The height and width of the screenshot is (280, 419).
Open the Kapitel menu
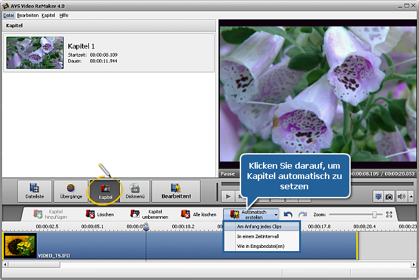click(x=48, y=15)
